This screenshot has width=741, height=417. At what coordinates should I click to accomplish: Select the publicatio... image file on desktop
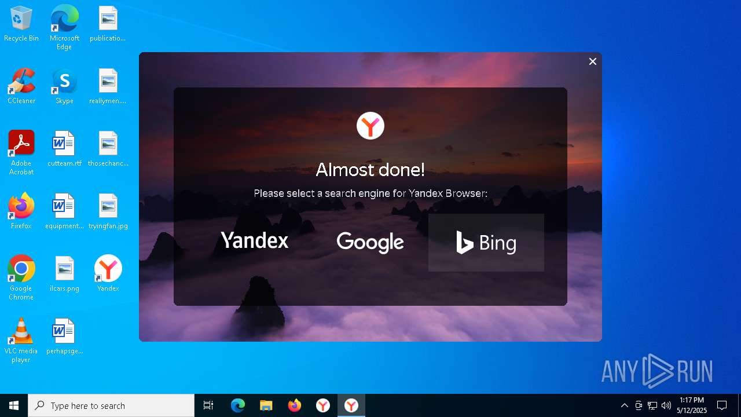(108, 24)
